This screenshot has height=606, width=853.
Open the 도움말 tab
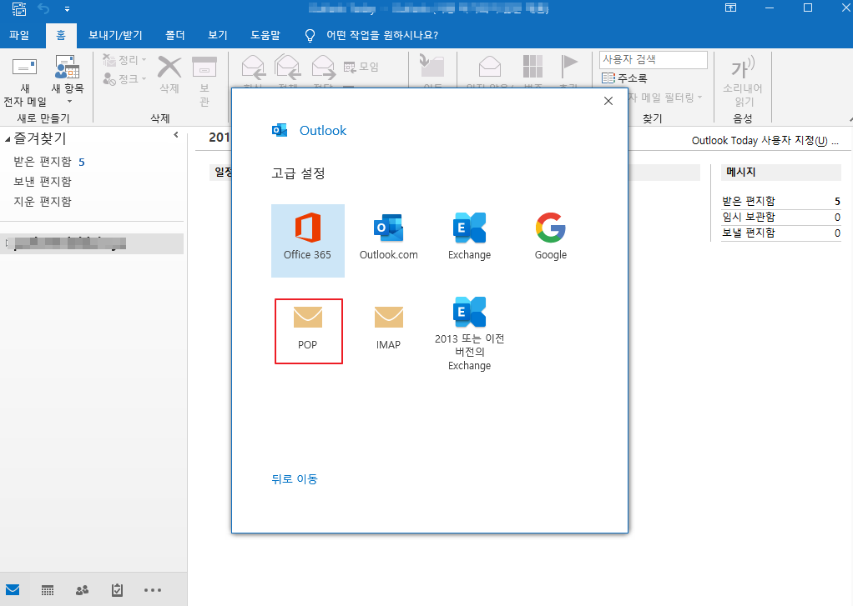265,35
